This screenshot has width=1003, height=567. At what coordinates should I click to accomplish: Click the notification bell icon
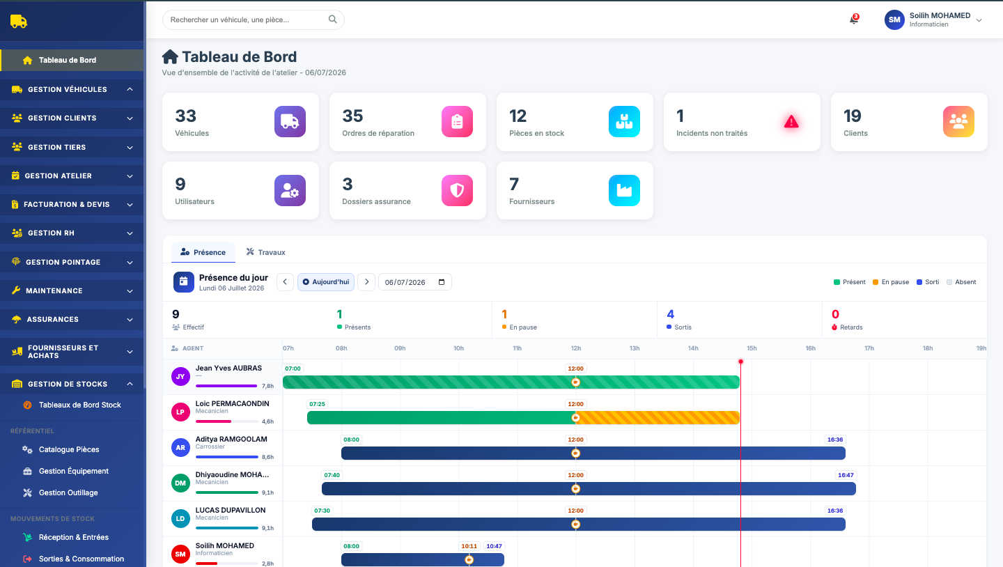[x=853, y=20]
